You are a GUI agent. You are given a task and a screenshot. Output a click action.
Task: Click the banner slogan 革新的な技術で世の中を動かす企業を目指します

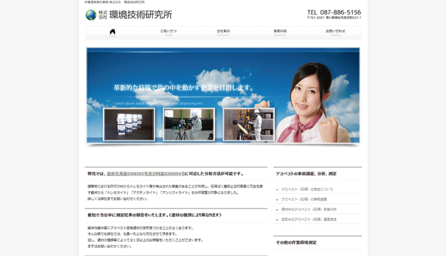[x=183, y=88]
